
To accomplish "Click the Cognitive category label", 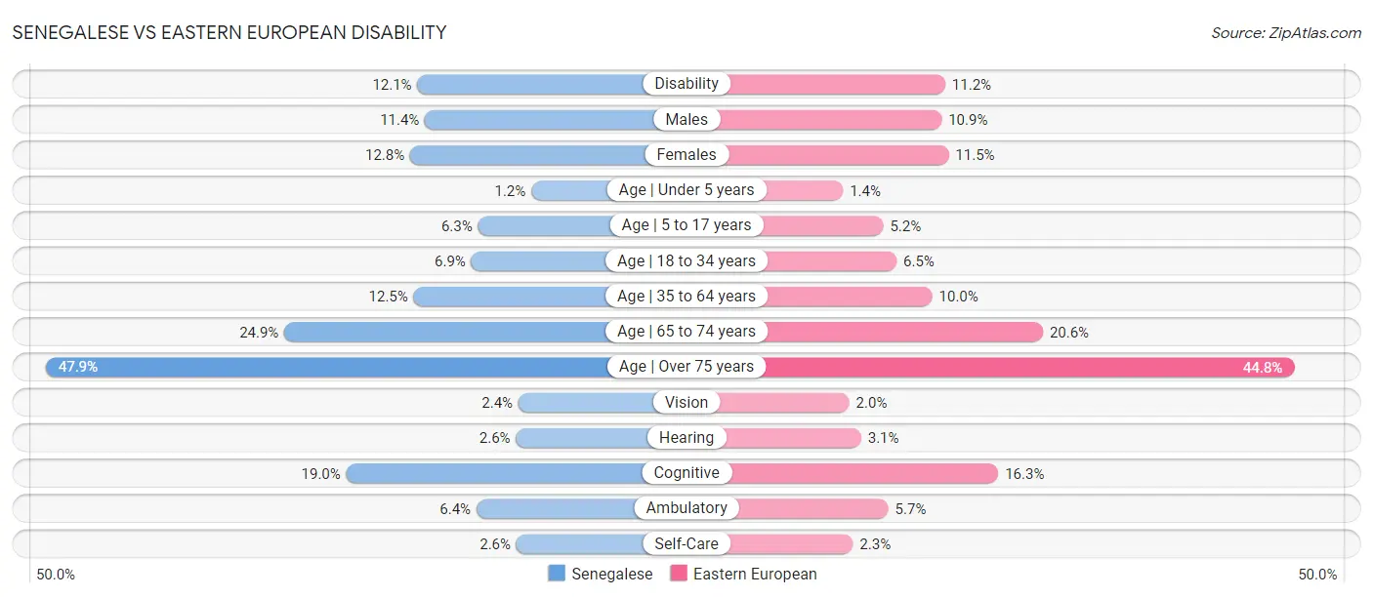I will coord(686,473).
